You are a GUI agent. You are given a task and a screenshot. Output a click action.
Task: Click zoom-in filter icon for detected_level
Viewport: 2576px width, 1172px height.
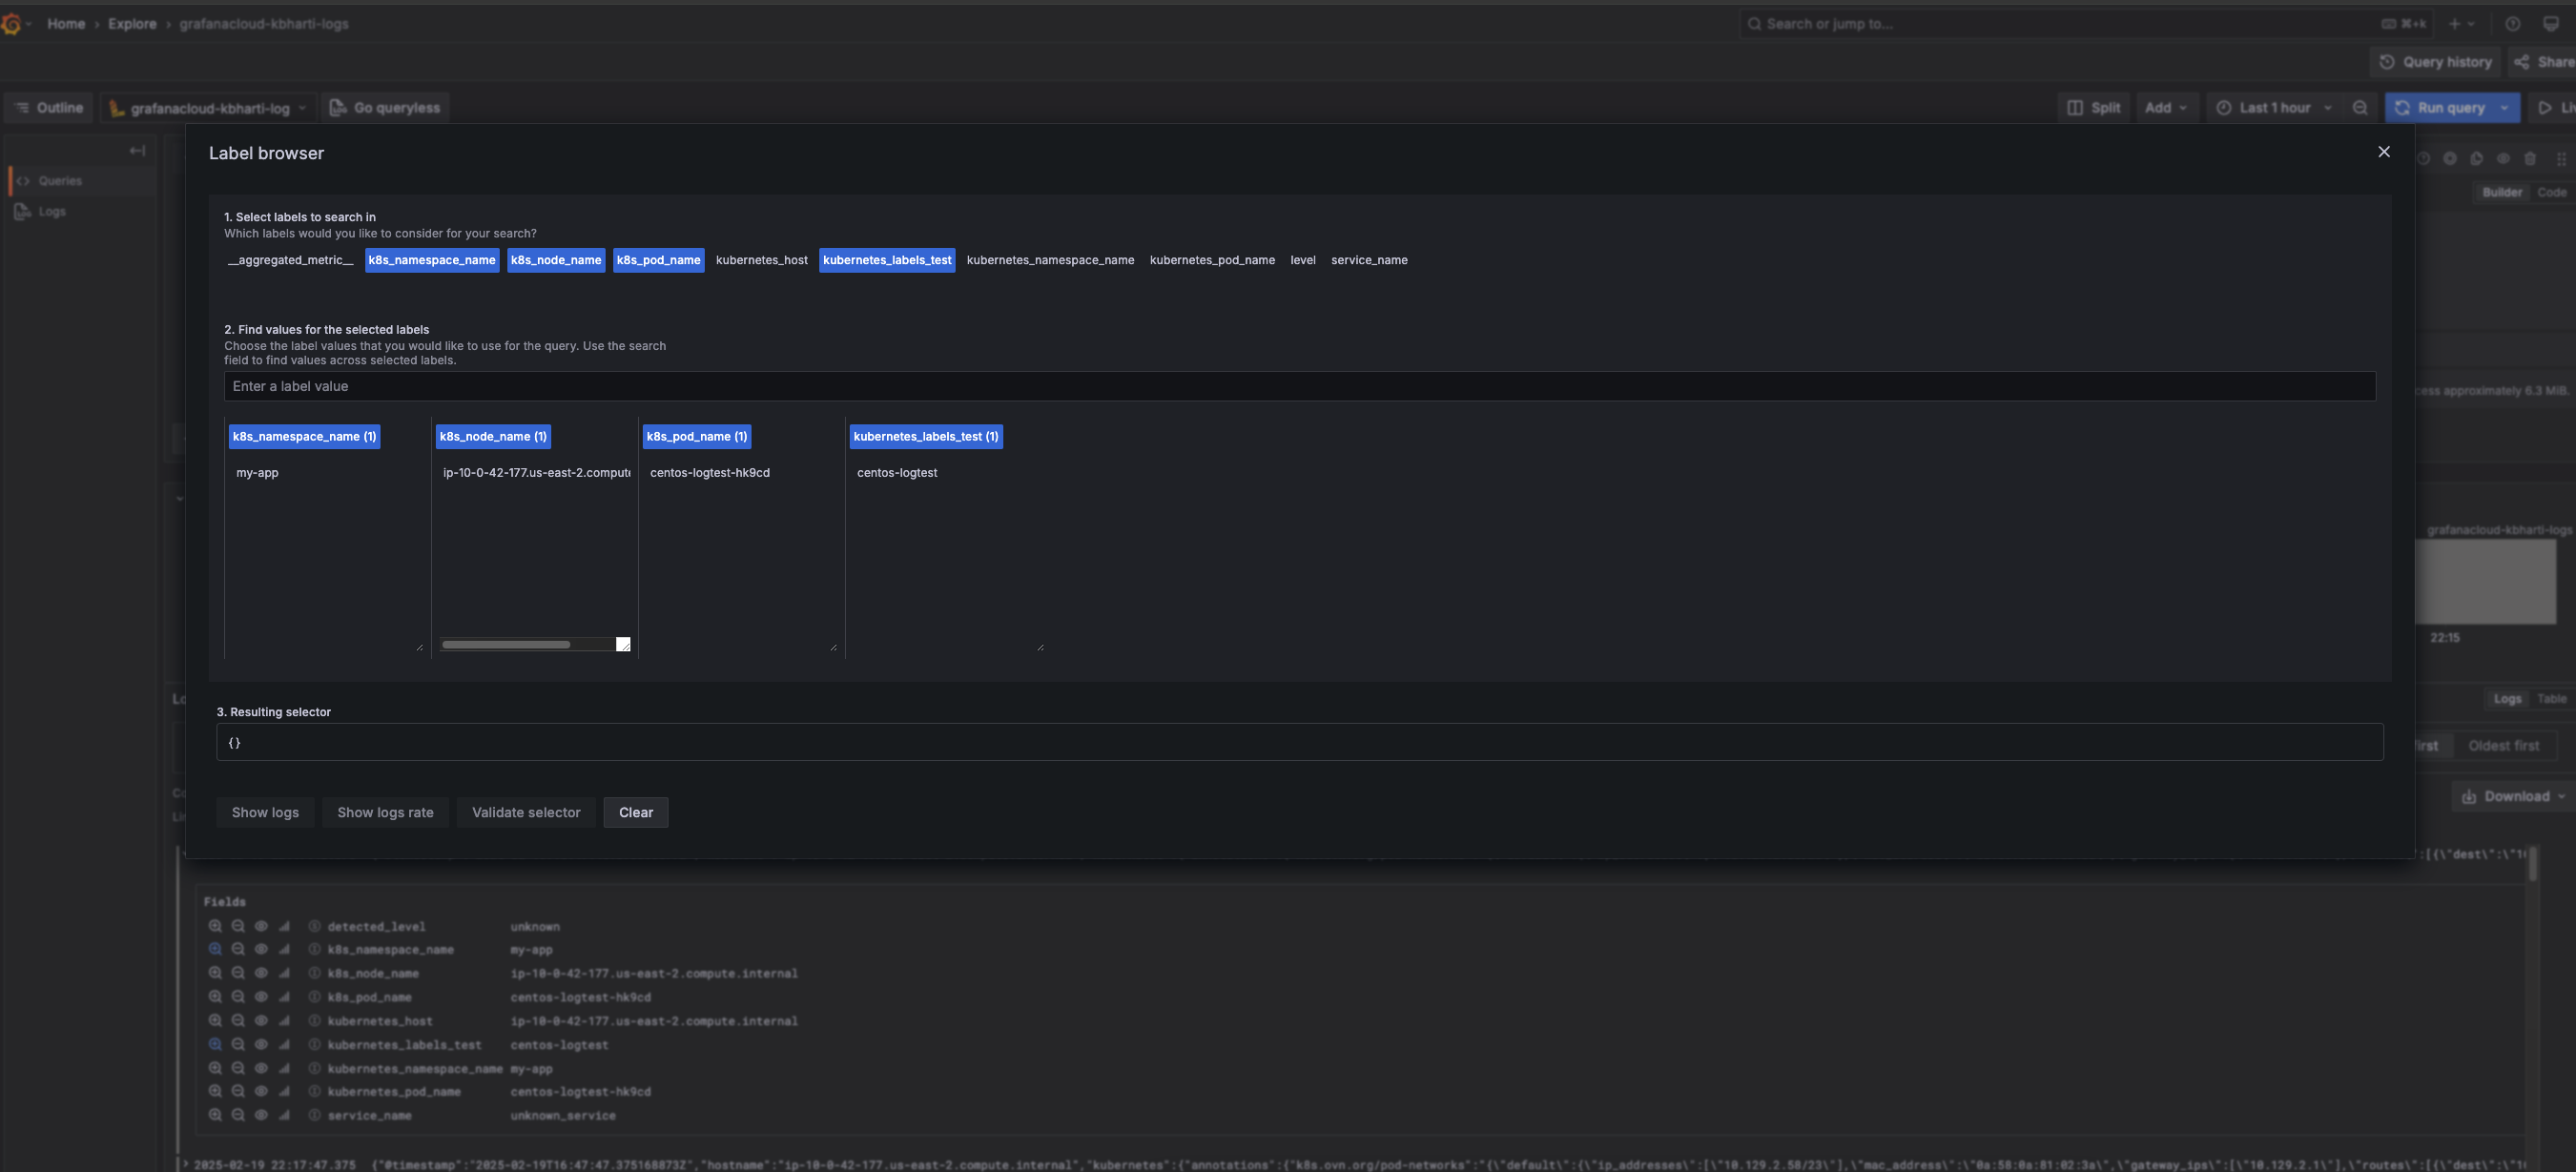pyautogui.click(x=215, y=926)
